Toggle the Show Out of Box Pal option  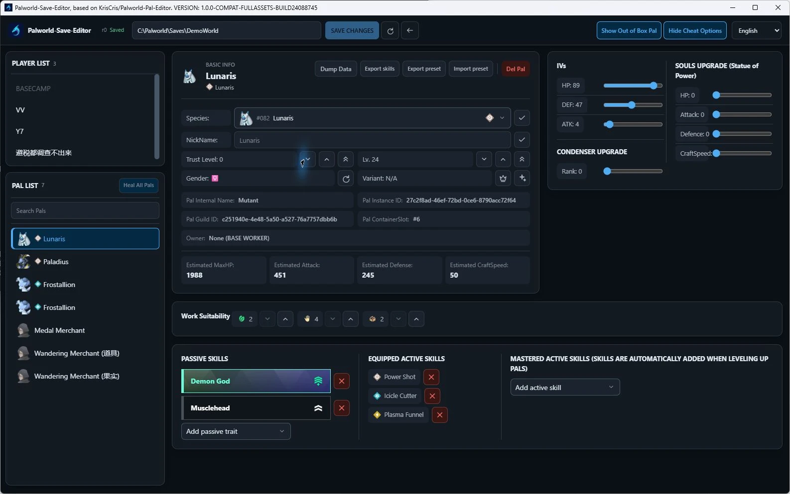(x=629, y=30)
